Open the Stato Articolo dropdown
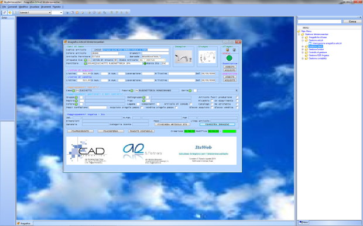The image size is (363, 226). [x=153, y=60]
